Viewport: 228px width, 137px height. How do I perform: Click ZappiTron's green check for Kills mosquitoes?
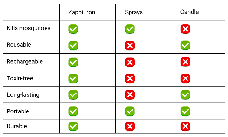(x=73, y=29)
